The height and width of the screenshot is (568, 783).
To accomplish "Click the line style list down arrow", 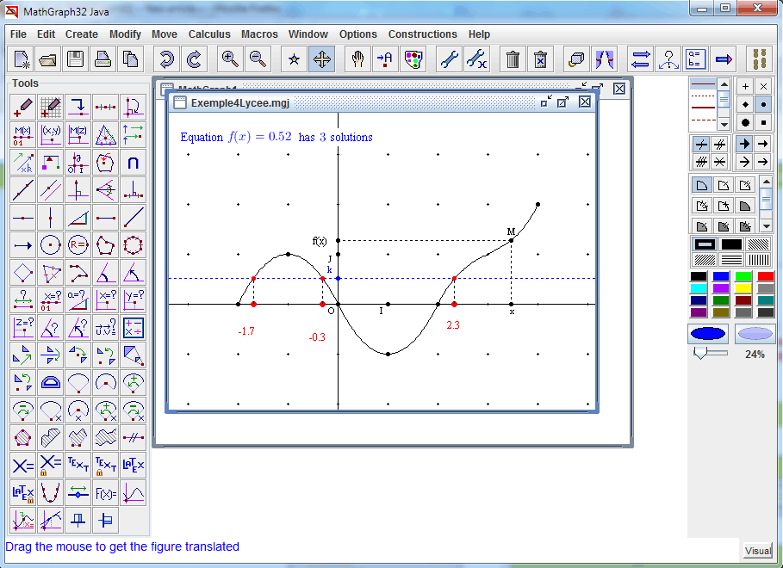I will point(724,123).
